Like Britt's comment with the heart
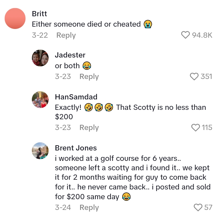The width and height of the screenshot is (214, 220). (185, 35)
